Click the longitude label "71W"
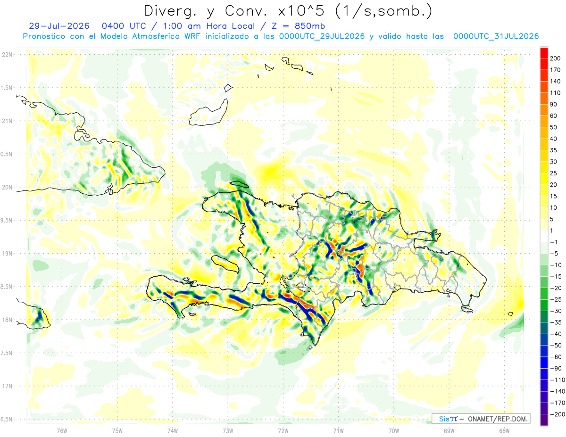 point(338,430)
